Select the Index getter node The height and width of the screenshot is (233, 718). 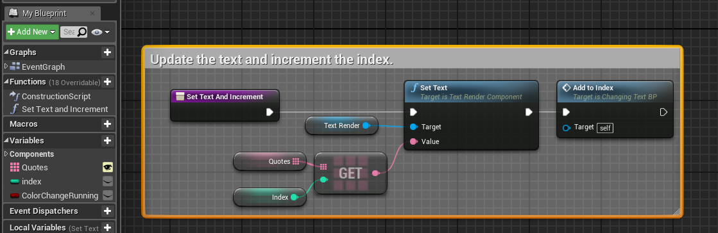269,197
